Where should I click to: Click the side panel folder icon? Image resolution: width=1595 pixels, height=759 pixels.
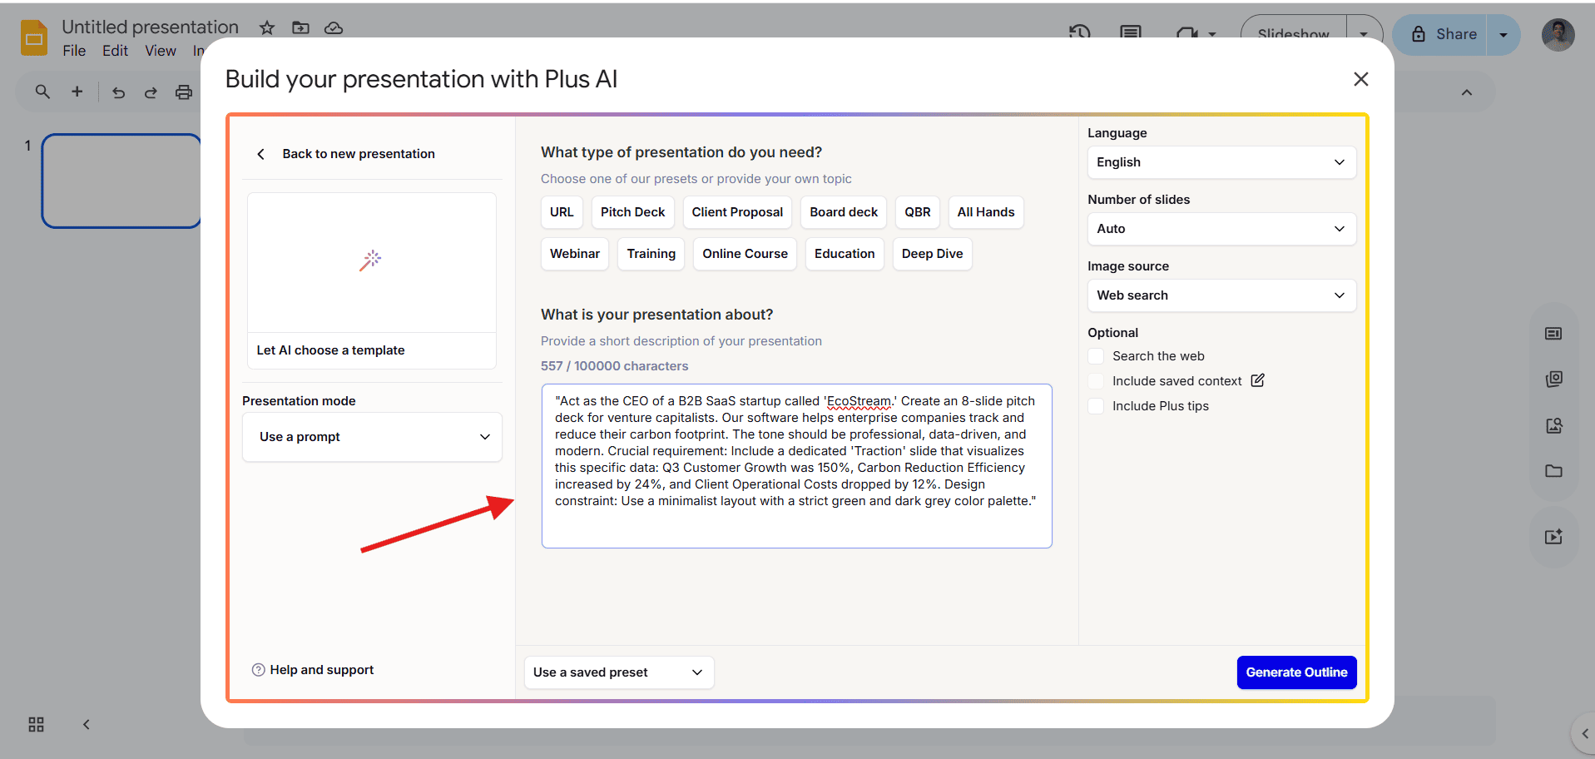(x=1553, y=471)
